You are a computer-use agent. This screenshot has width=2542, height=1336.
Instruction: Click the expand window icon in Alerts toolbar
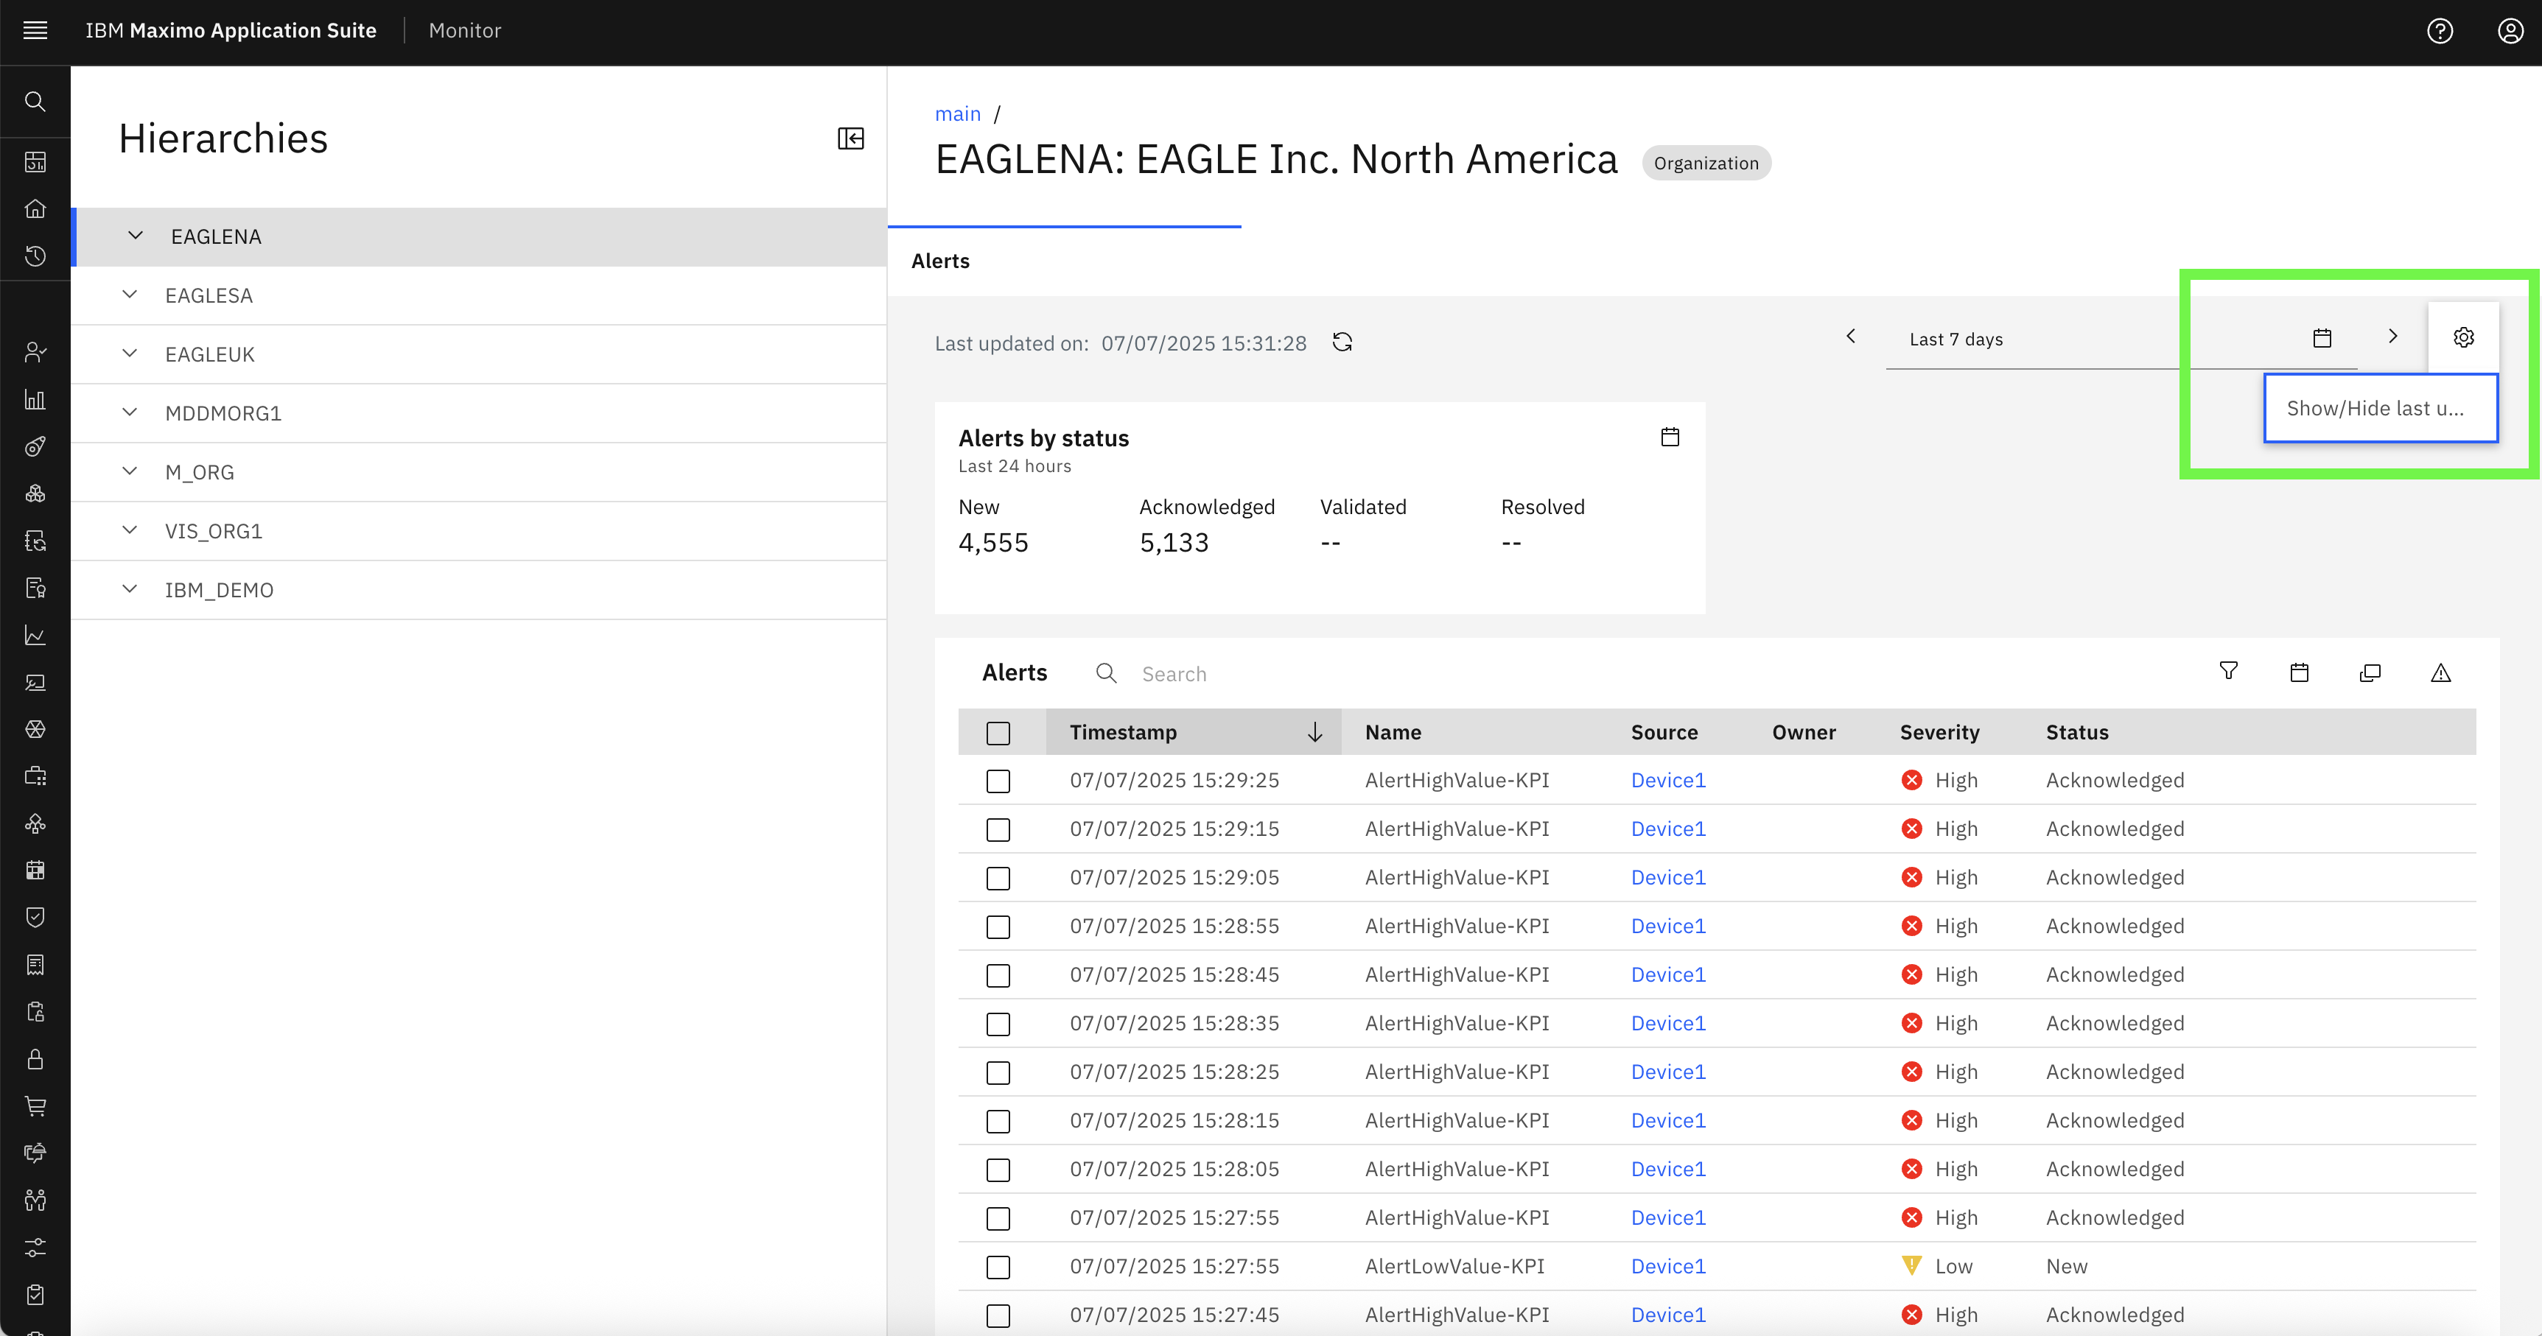pyautogui.click(x=2370, y=673)
